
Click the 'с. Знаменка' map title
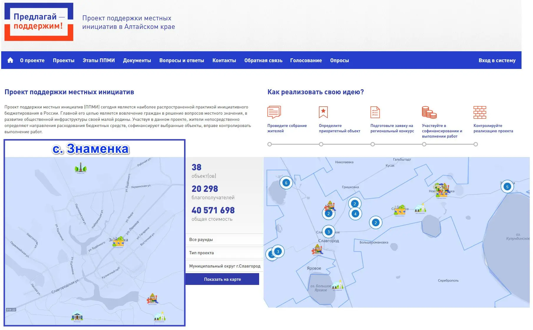click(x=91, y=149)
